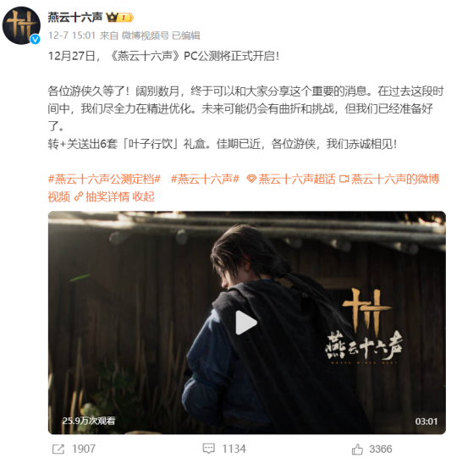Image resolution: width=457 pixels, height=458 pixels.
Task: Open comments icon showing 1134
Action: coord(208,449)
